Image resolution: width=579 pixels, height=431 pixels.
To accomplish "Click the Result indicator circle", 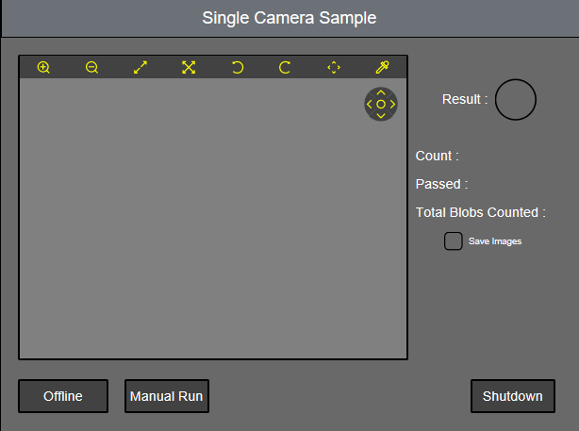I will point(516,99).
